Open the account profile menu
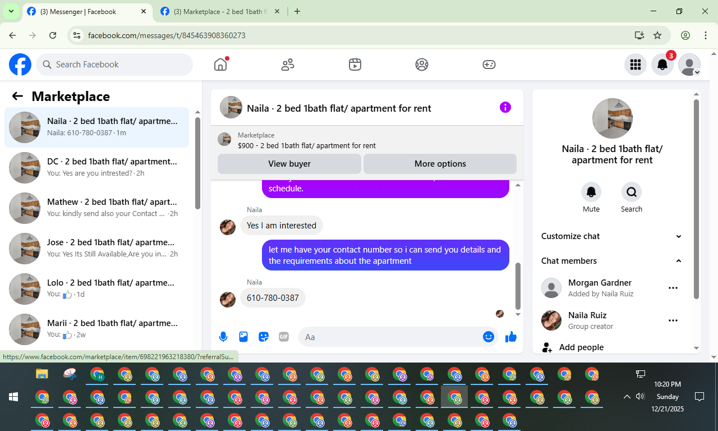 689,65
